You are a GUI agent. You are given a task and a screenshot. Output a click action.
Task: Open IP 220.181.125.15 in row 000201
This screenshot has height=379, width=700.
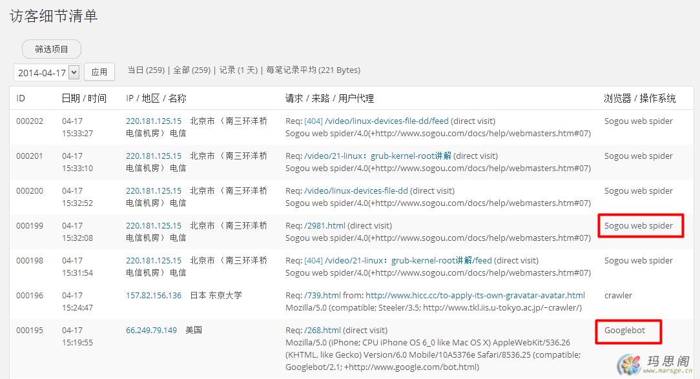(154, 156)
